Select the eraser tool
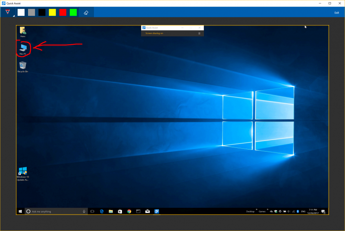 pos(86,12)
